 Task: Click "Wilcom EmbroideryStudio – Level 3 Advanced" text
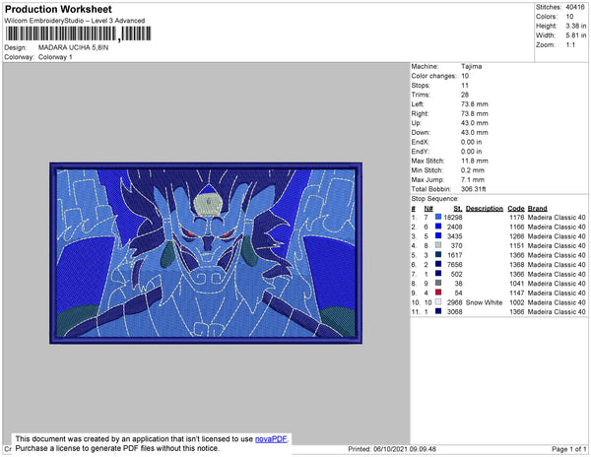[x=75, y=21]
